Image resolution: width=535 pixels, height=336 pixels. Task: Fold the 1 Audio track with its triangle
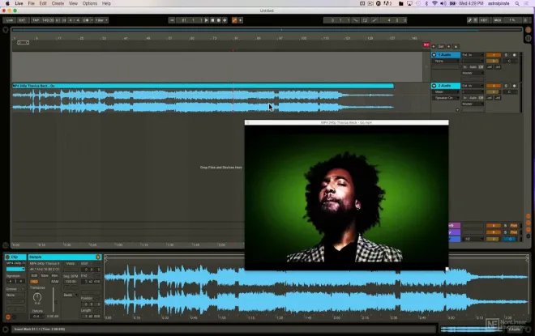tap(434, 55)
